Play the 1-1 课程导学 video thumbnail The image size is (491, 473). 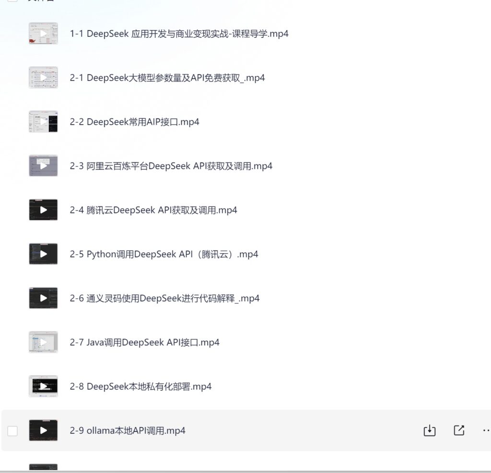(43, 33)
